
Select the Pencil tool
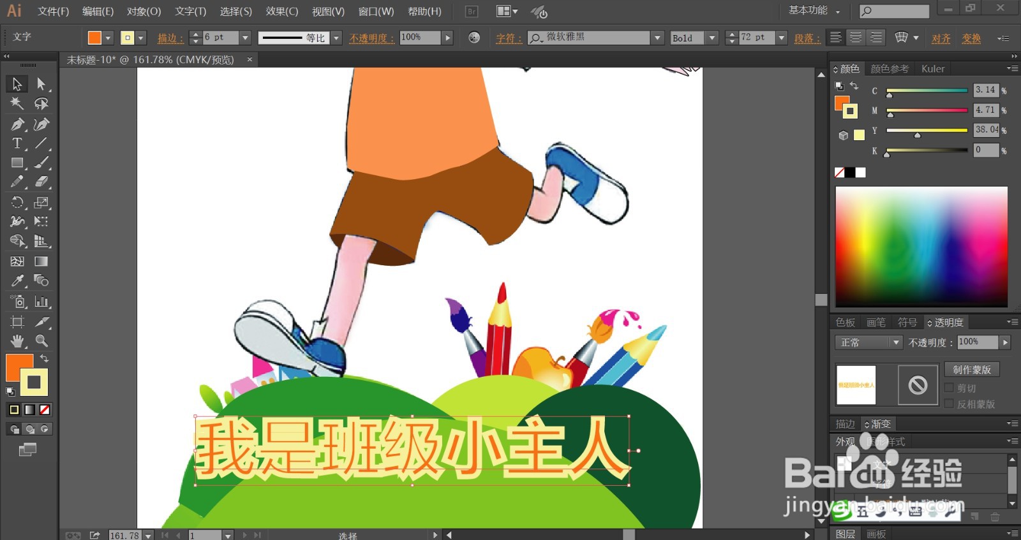click(17, 182)
